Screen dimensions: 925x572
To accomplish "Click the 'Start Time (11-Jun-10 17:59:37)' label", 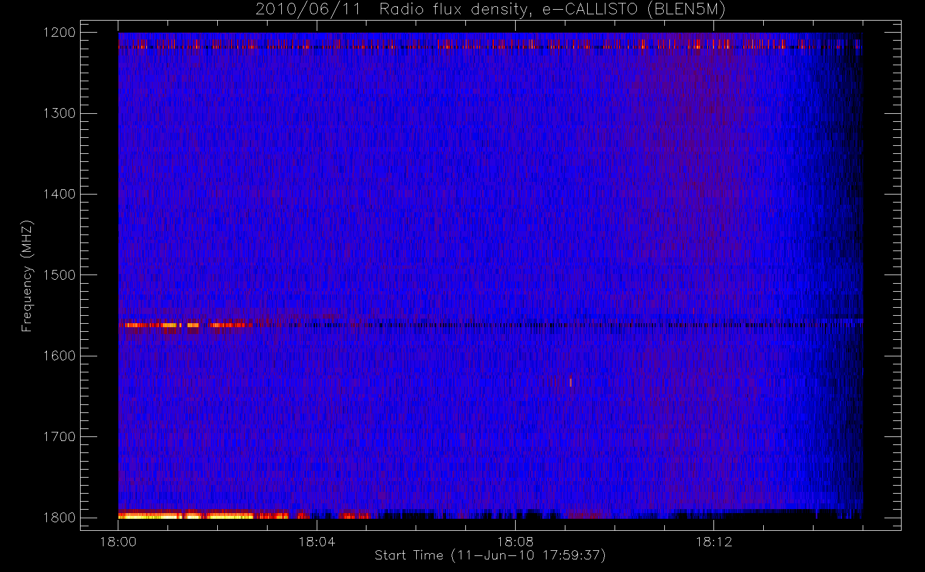I will point(490,555).
